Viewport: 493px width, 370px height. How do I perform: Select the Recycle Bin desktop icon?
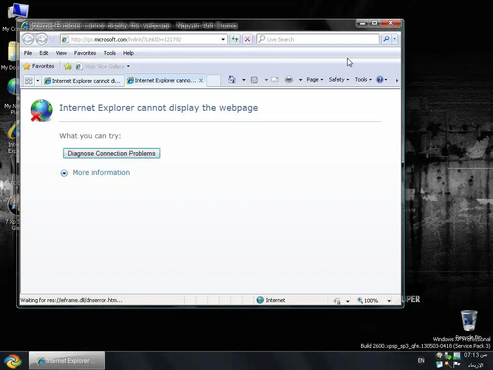coord(469,325)
